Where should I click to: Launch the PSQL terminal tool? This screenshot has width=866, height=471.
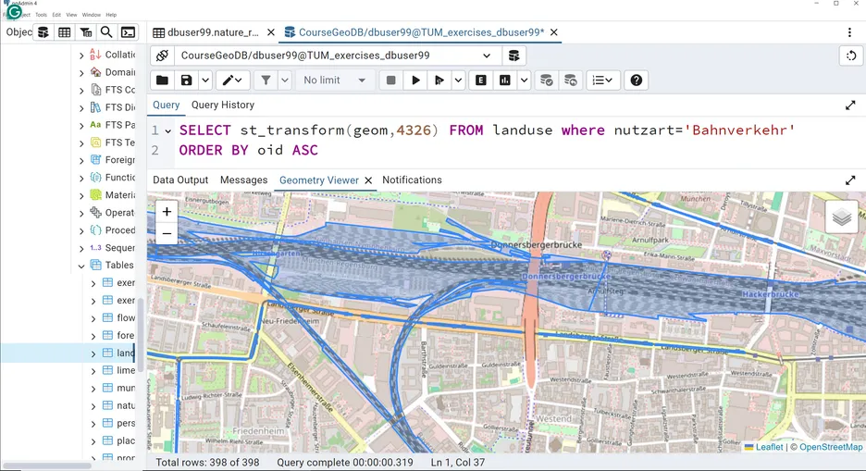pos(128,32)
